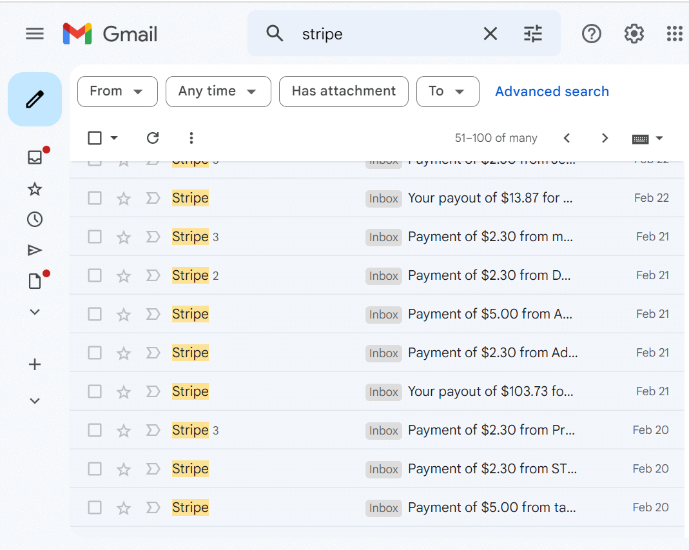Open input tools dropdown arrow
This screenshot has height=550, width=689.
(659, 138)
